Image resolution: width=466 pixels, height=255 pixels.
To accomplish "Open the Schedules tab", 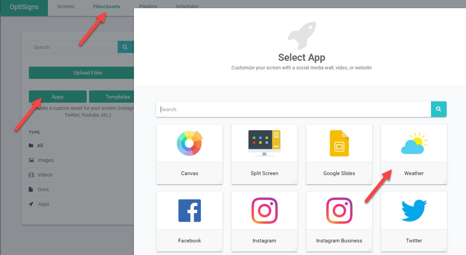I will pos(187,6).
